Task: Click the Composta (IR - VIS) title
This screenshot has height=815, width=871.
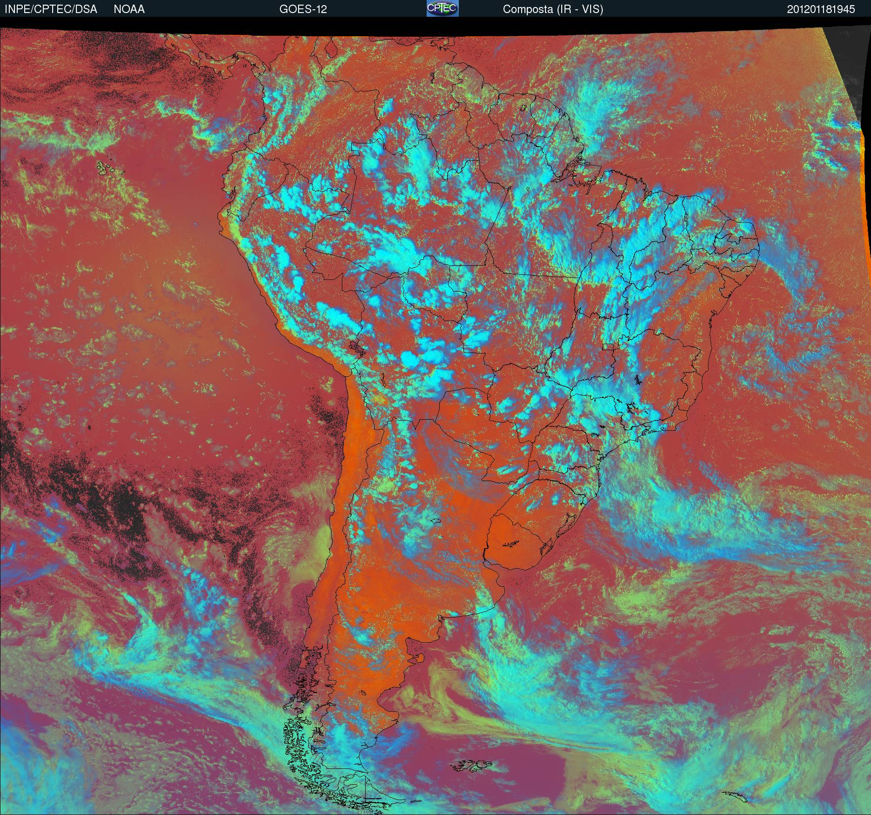Action: point(553,9)
